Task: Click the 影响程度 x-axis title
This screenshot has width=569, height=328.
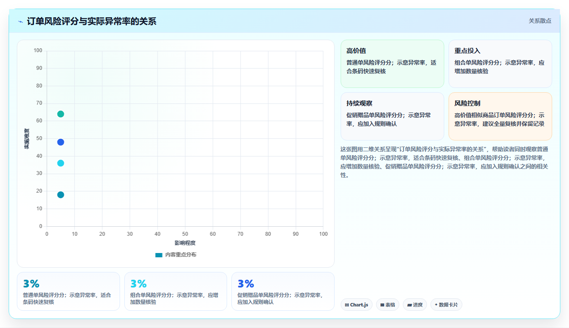Action: (x=185, y=243)
